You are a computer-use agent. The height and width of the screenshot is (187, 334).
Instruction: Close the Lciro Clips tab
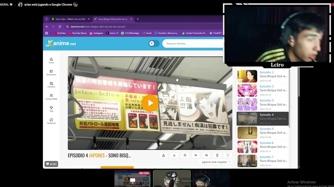89,19
